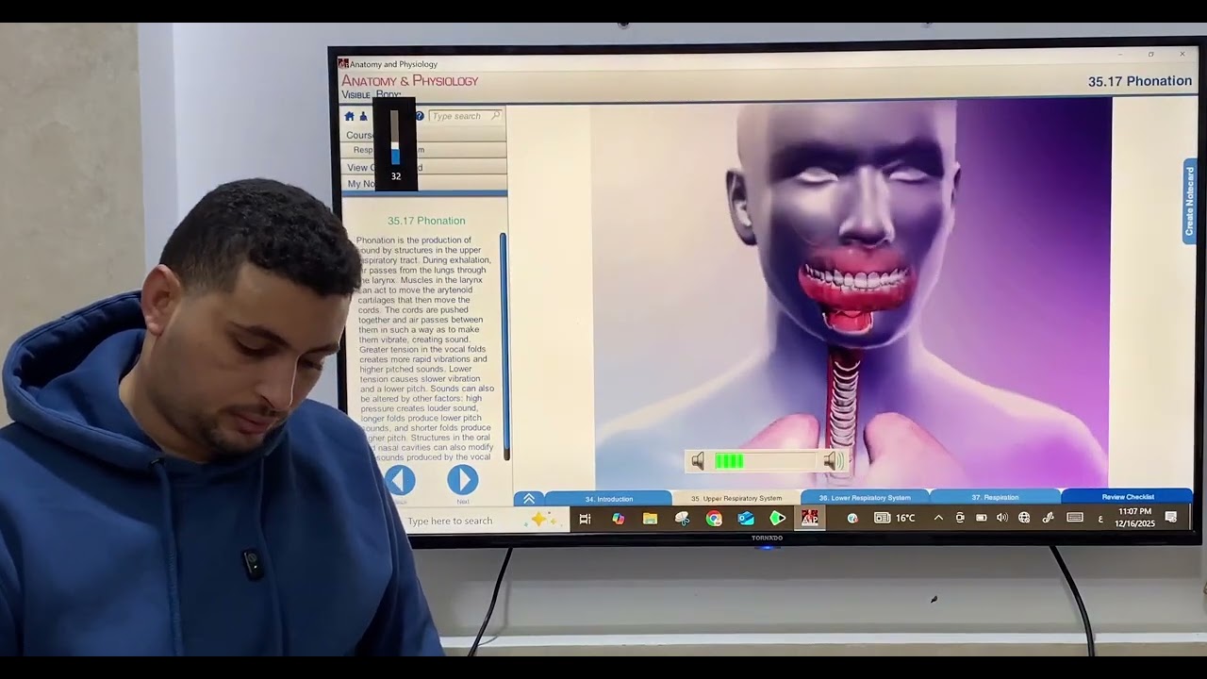Switch to the 34. Introduction tab
The image size is (1207, 679).
tap(608, 498)
